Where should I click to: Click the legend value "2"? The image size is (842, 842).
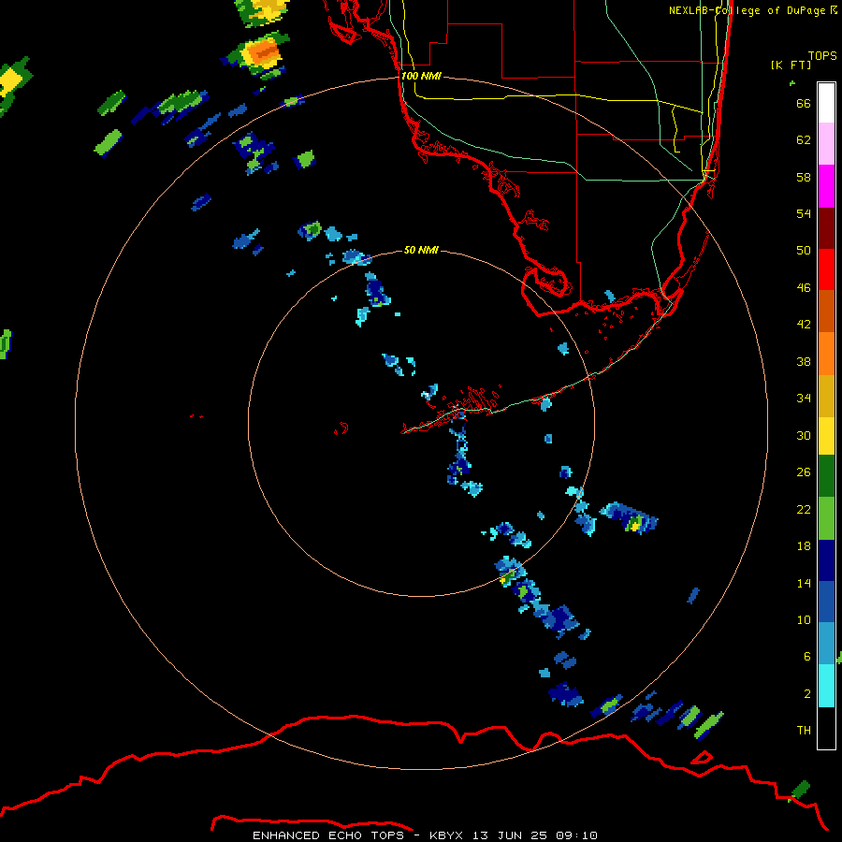click(807, 693)
